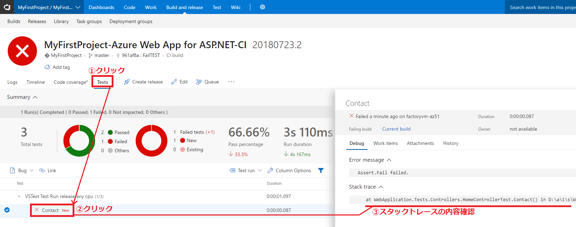
Task: Collapse the Error message section
Action: pos(389,160)
